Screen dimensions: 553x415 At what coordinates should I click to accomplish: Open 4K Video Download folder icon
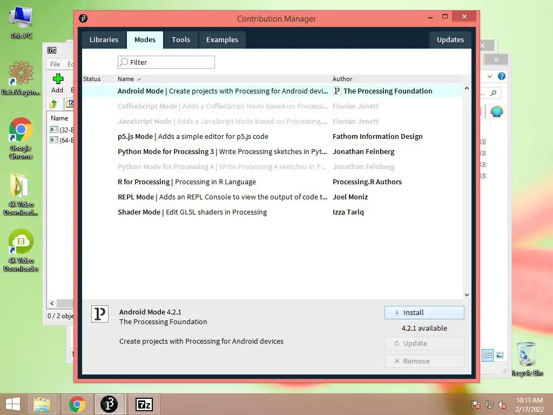point(21,195)
